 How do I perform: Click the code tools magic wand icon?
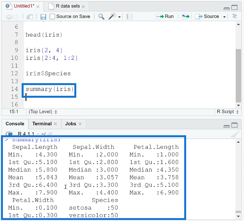pyautogui.click(x=112, y=17)
